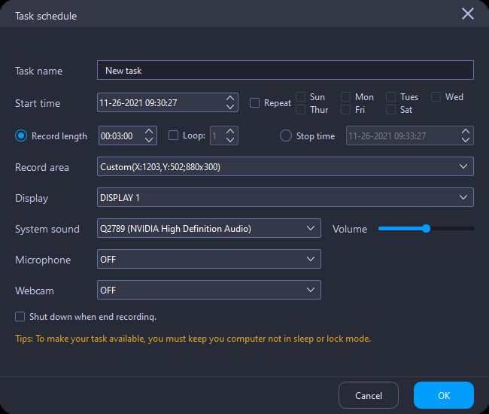489x414 pixels.
Task: Increase the Start time value with up arrow
Action: 229,98
